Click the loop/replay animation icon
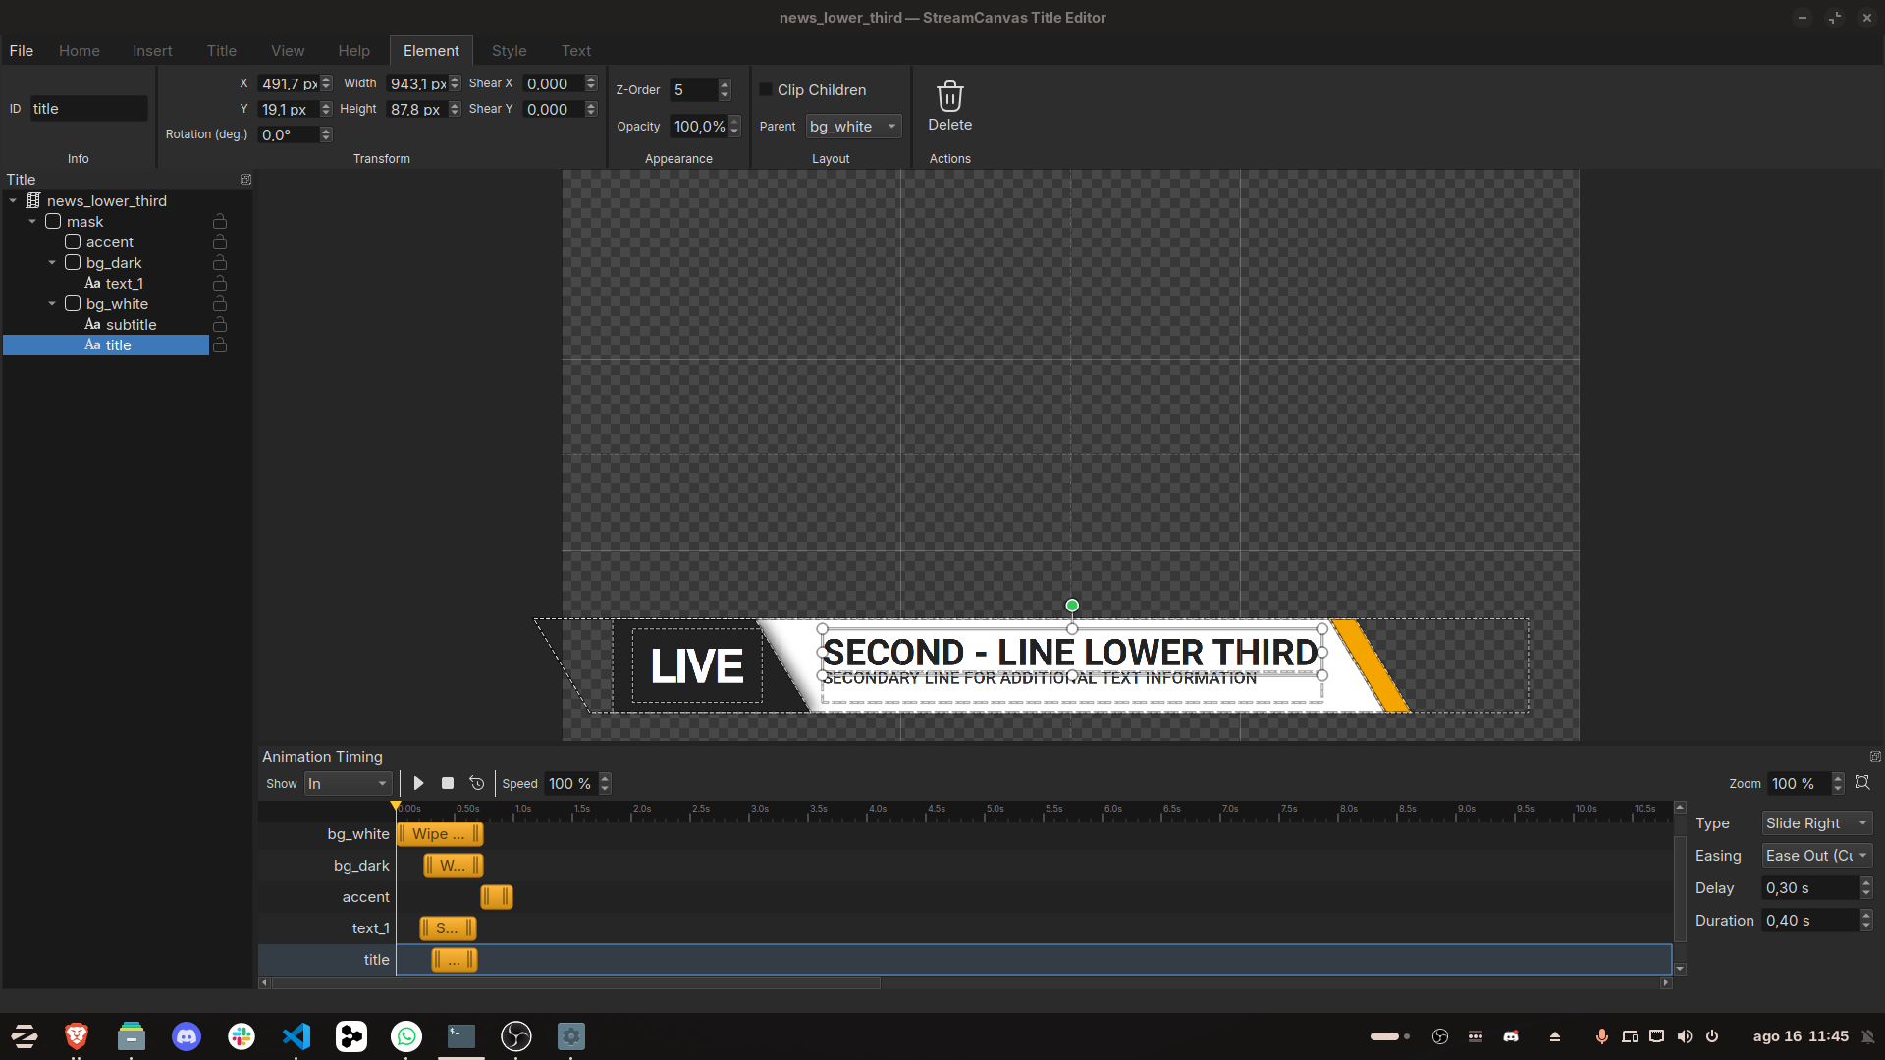1885x1060 pixels. tap(477, 783)
